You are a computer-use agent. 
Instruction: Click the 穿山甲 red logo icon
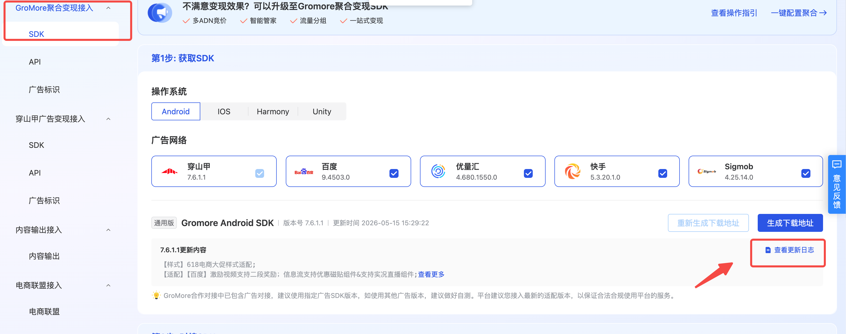170,172
